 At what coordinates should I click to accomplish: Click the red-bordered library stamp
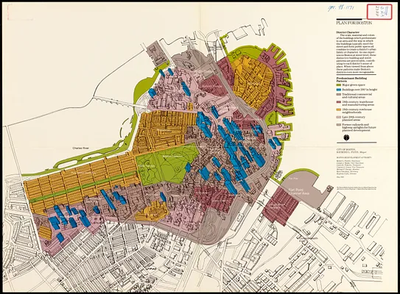click(x=379, y=12)
